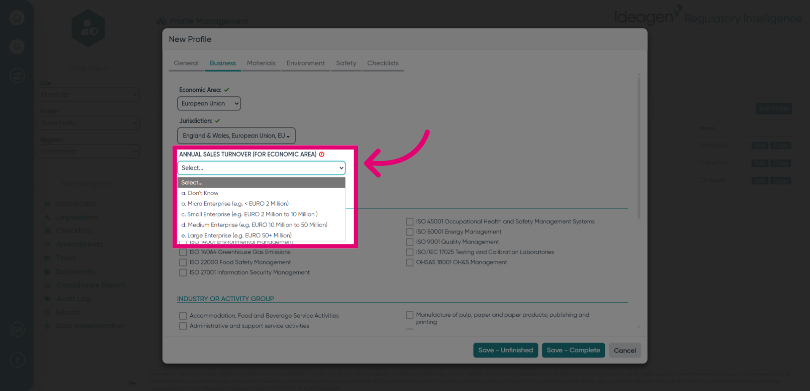
Task: Choose e. Large Enterprise option
Action: pyautogui.click(x=262, y=235)
